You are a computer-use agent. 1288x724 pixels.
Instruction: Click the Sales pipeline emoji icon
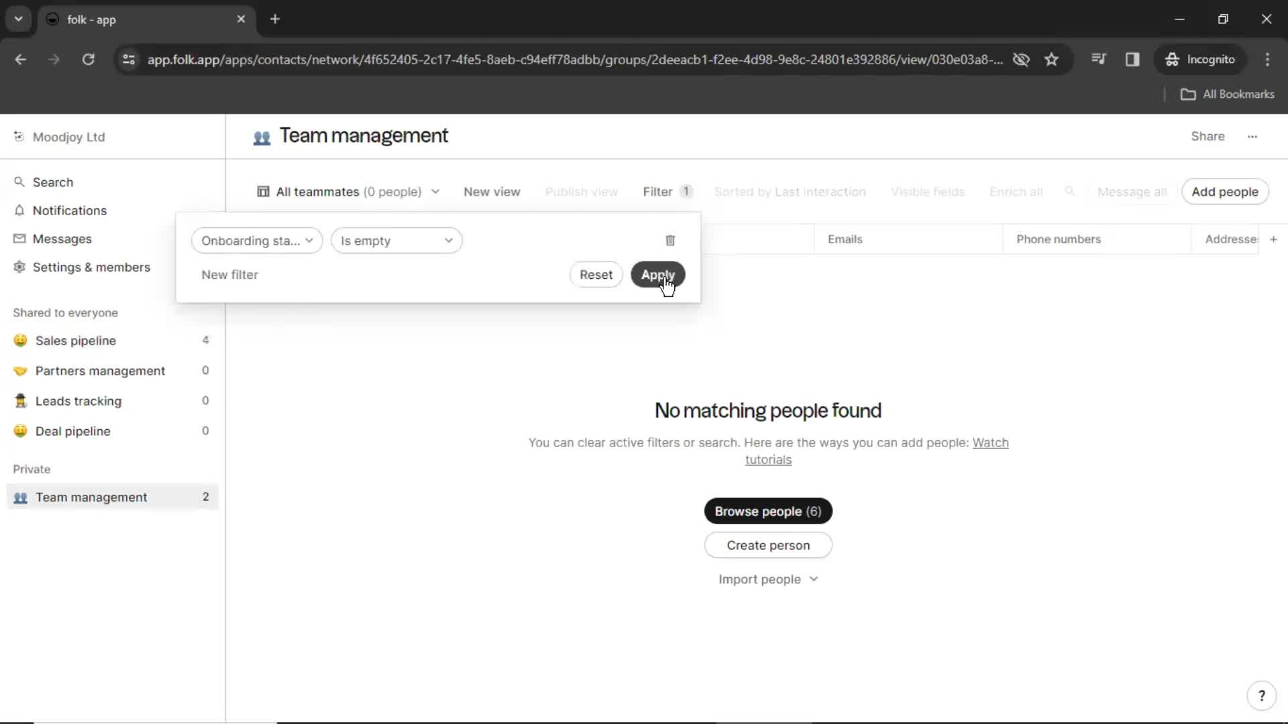(x=20, y=341)
